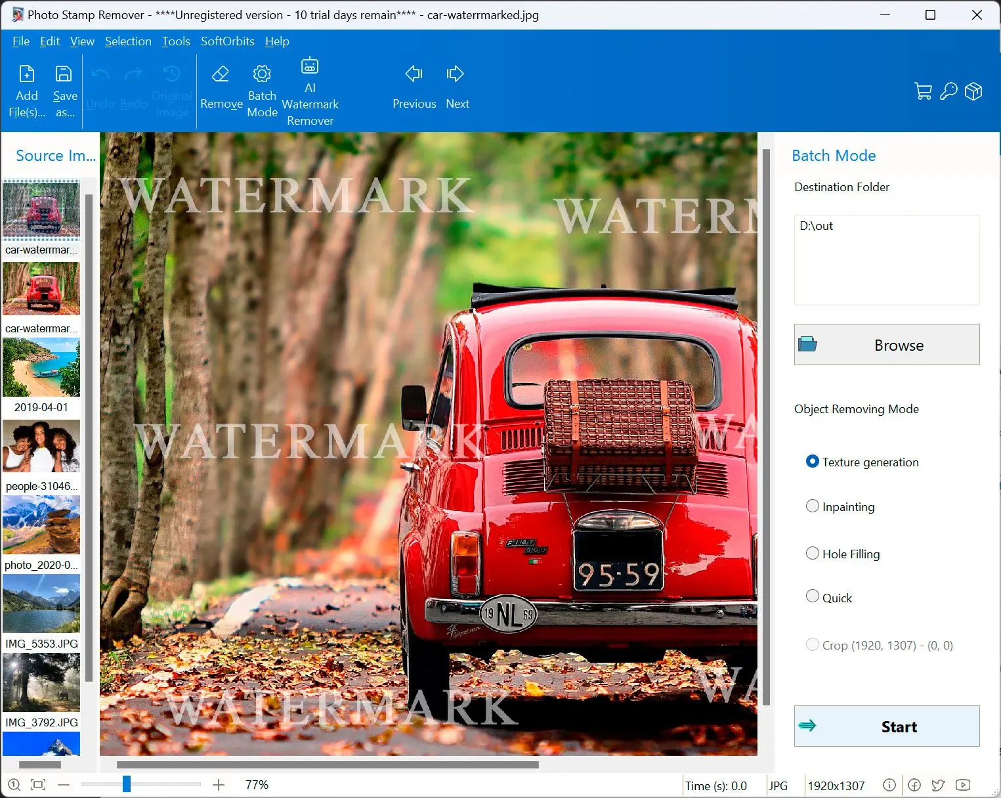Click the vertical scrollbar beside the image
The image size is (1001, 798).
765,427
